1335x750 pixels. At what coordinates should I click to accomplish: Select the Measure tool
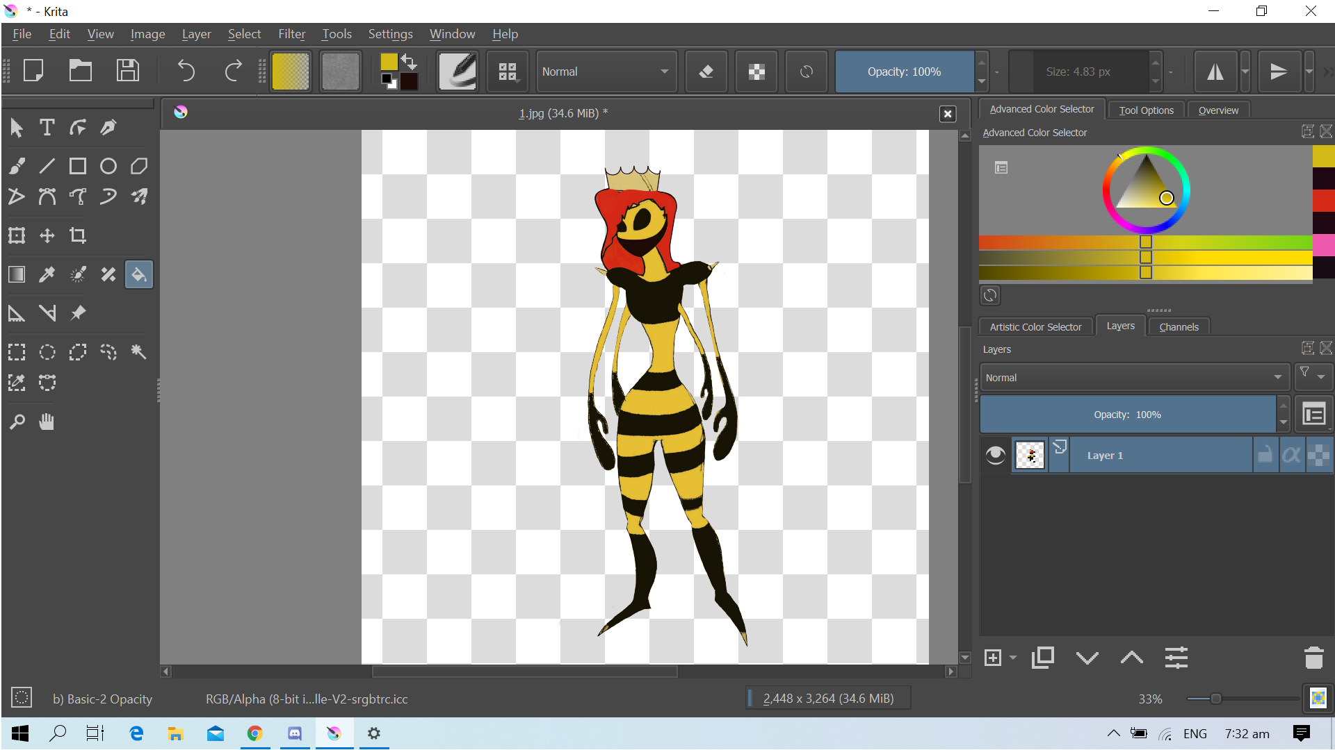point(47,313)
